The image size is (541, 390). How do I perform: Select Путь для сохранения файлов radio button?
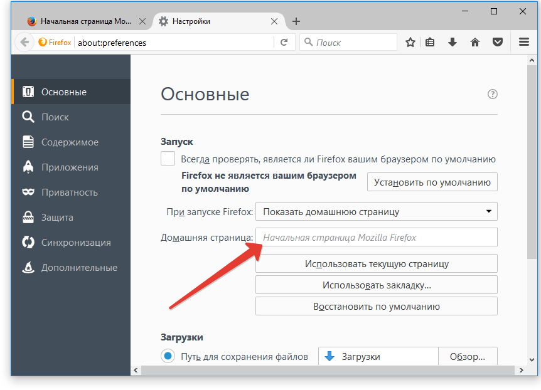click(x=168, y=356)
